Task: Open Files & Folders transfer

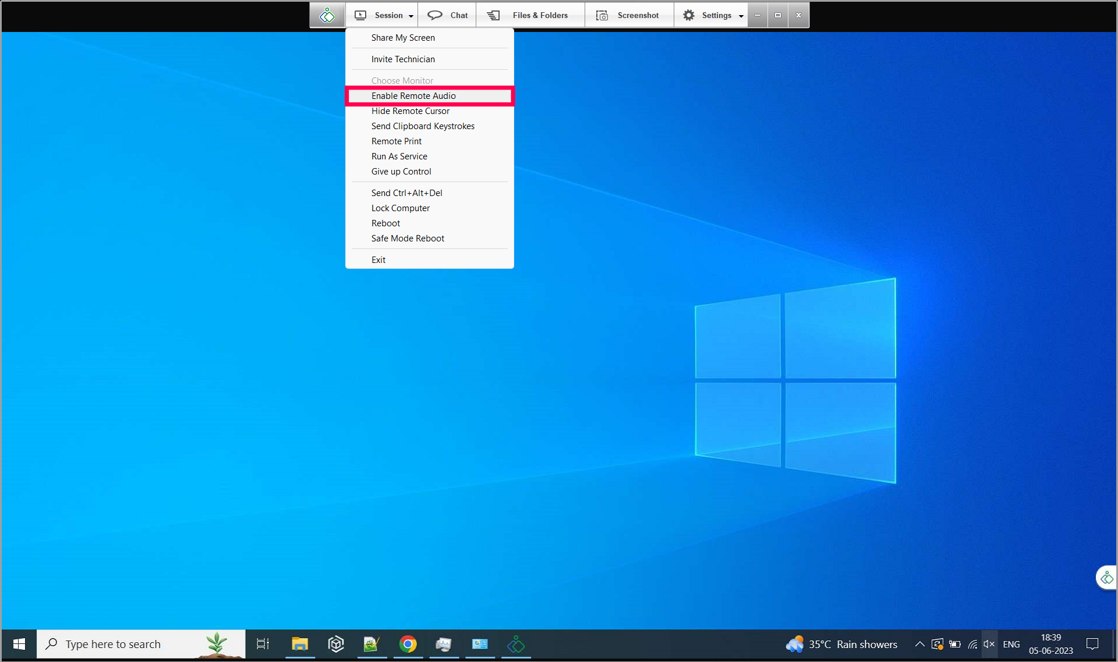Action: 530,15
